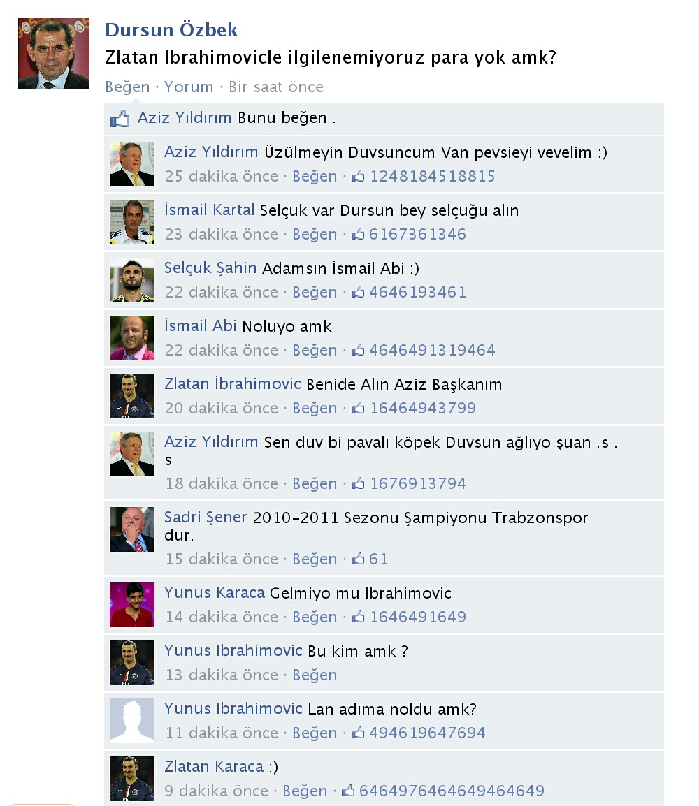This screenshot has width=699, height=806.
Task: Open Dursun Özbek's profile picture
Action: (x=54, y=54)
